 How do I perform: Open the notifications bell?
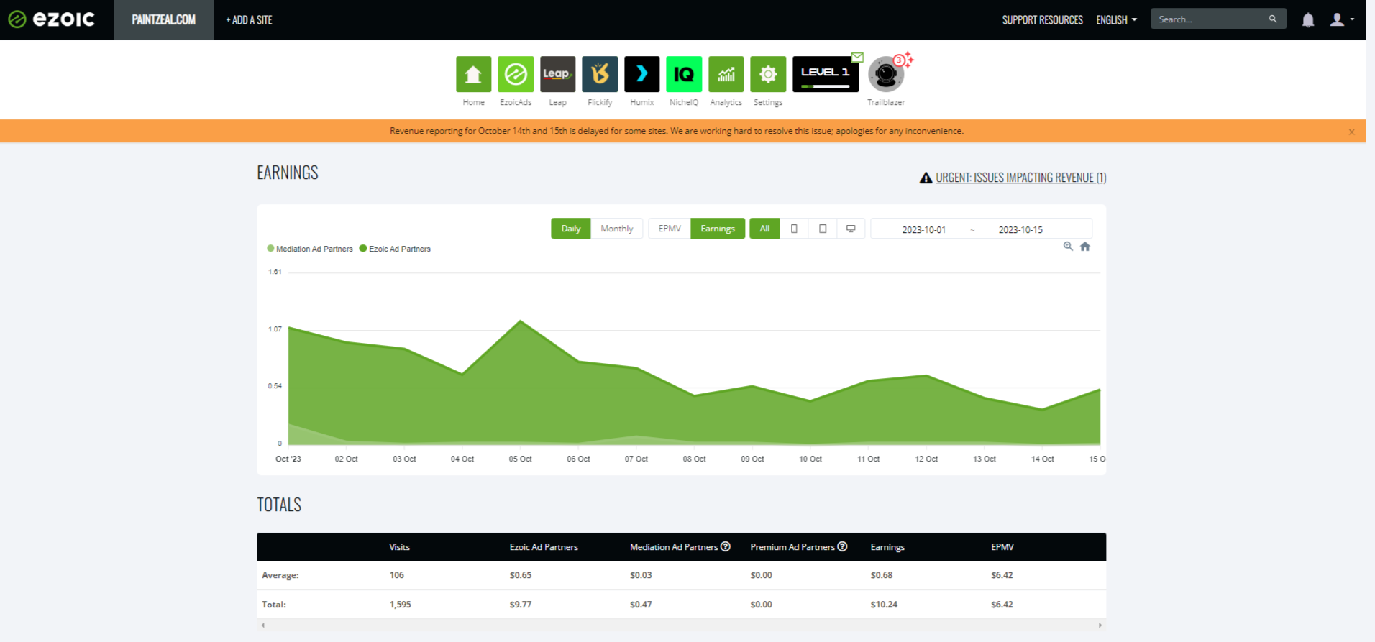tap(1308, 20)
